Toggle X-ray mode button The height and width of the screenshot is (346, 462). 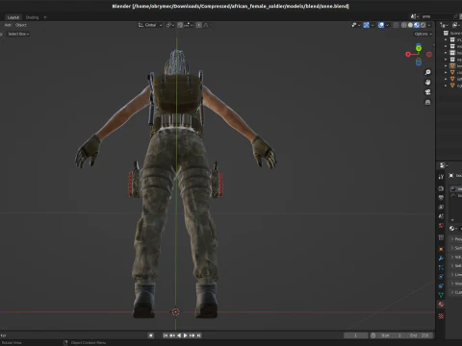tap(396, 25)
